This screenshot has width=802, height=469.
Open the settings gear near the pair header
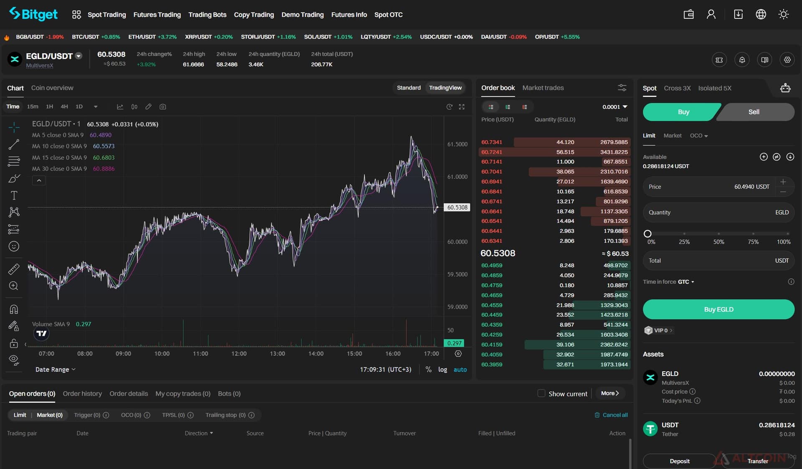(x=787, y=60)
